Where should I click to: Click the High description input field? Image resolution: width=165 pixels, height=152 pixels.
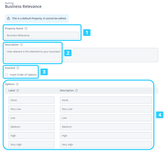pyautogui.click(x=106, y=136)
